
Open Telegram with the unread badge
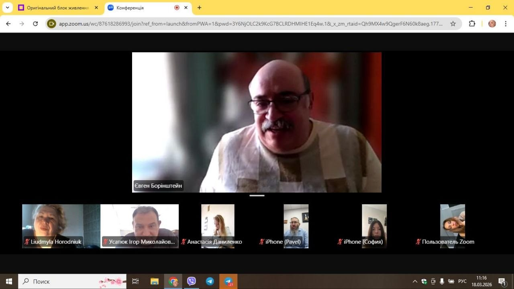tap(228, 281)
